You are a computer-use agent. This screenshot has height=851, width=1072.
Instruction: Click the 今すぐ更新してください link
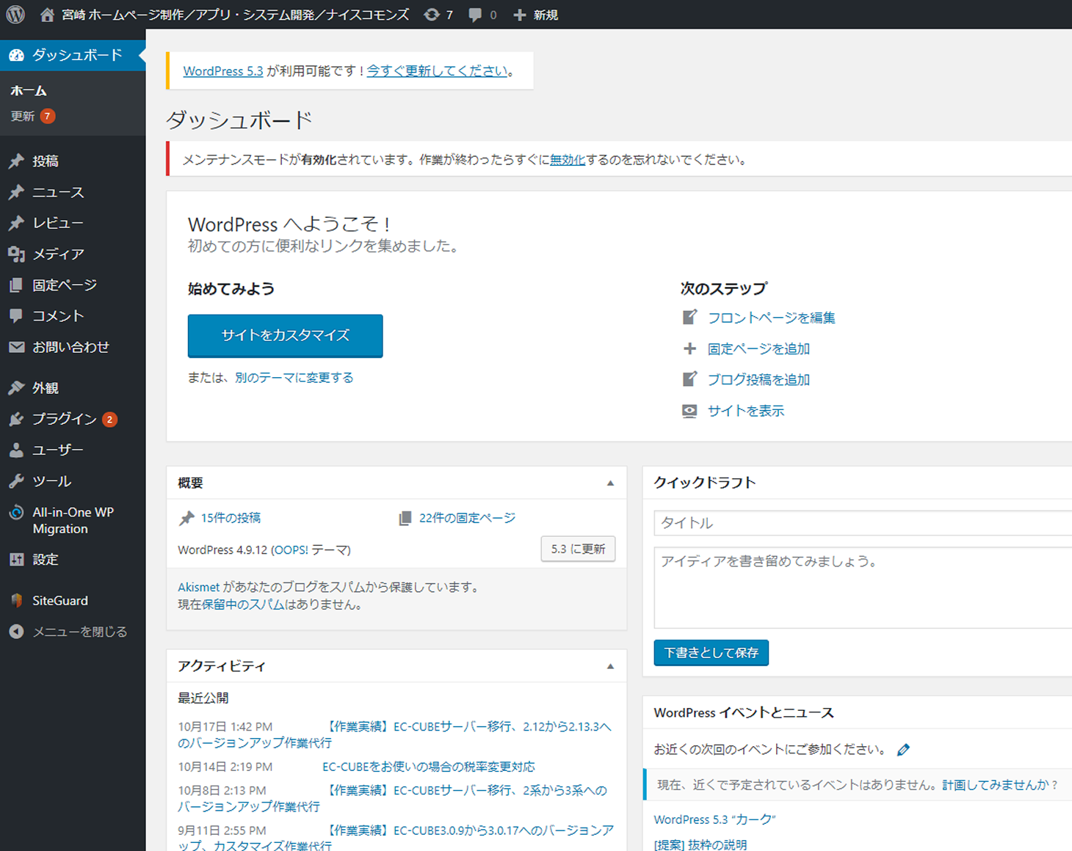pyautogui.click(x=438, y=71)
